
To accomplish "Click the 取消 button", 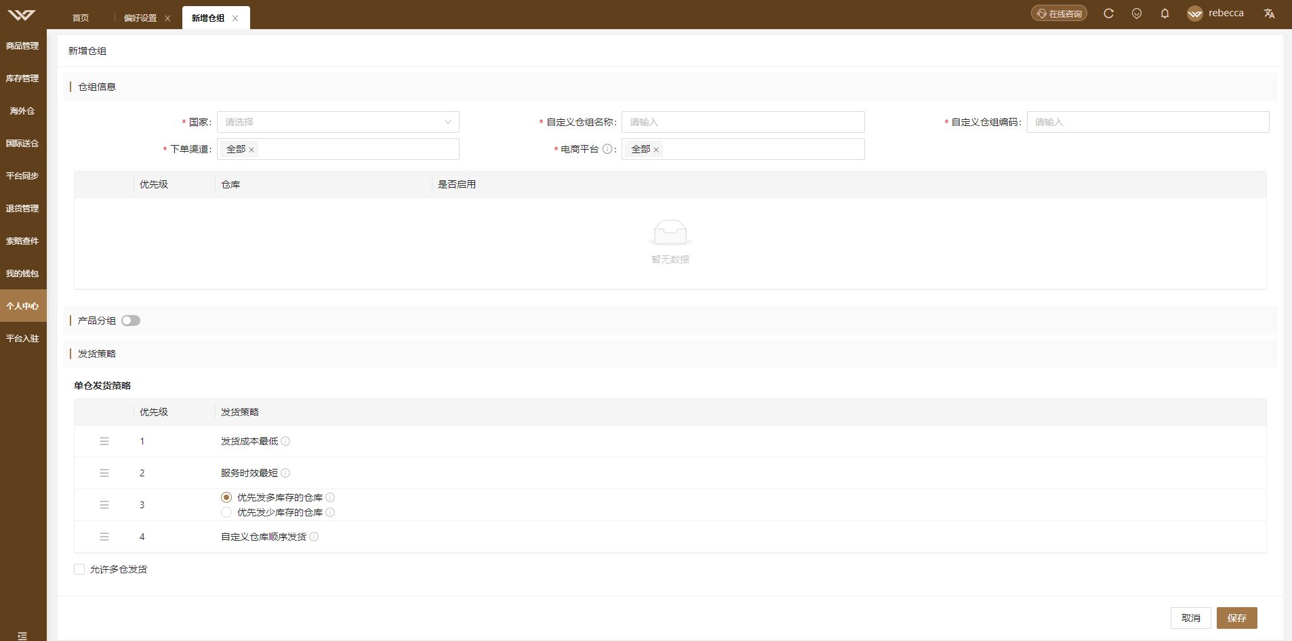I will click(x=1191, y=618).
